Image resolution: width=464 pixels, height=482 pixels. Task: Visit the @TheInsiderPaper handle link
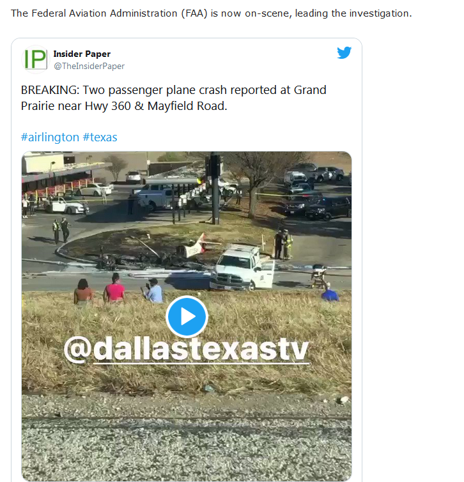89,66
